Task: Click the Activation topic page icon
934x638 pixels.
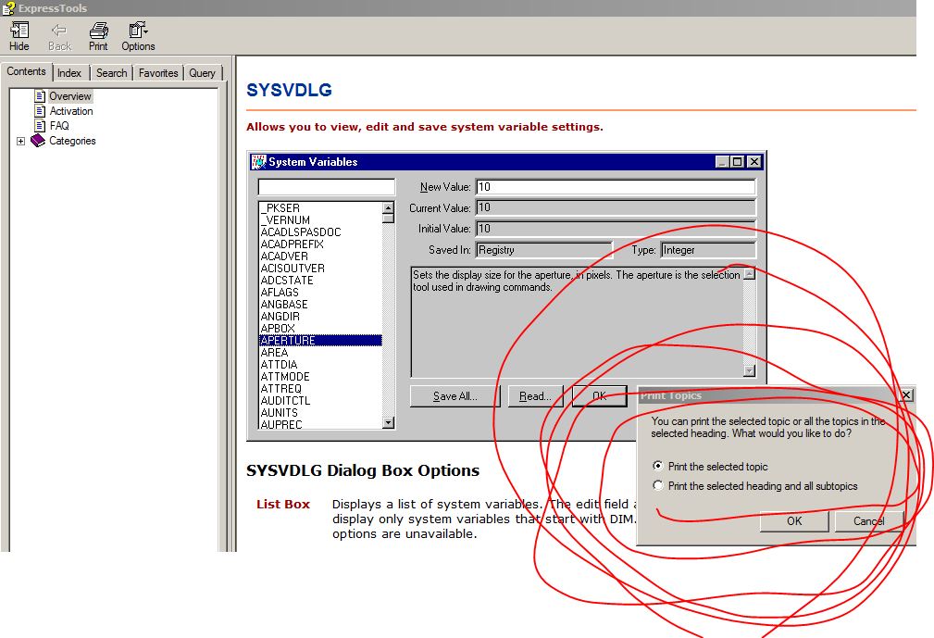Action: point(40,110)
